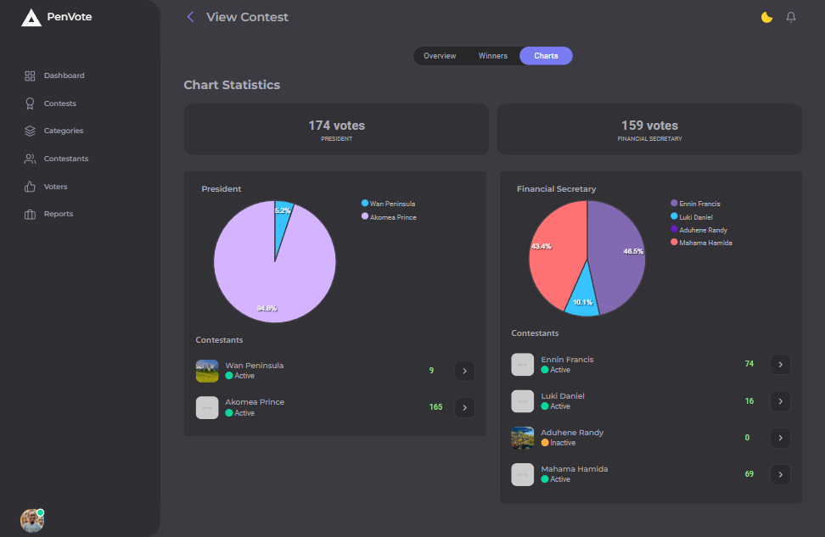Expand Akomea Prince details chevron
This screenshot has width=825, height=537.
(464, 407)
